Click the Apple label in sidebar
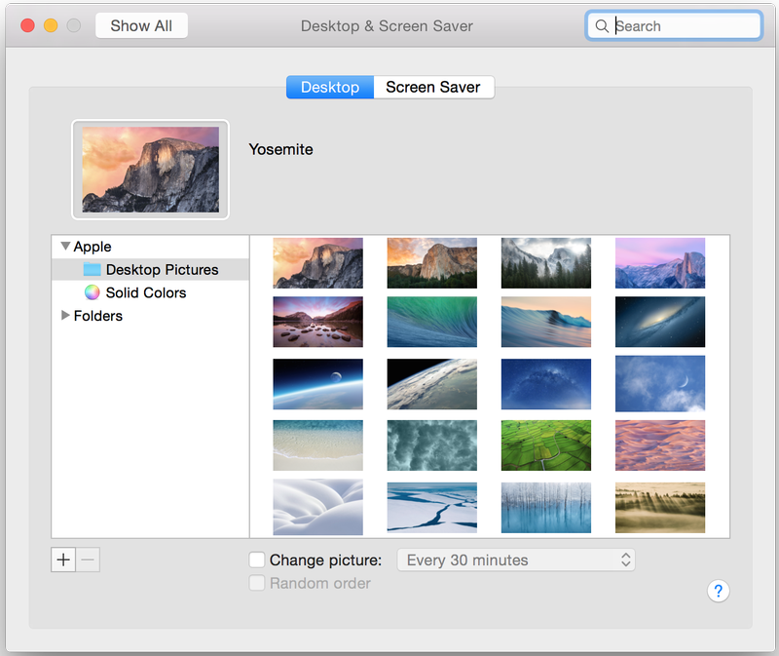 [x=93, y=247]
